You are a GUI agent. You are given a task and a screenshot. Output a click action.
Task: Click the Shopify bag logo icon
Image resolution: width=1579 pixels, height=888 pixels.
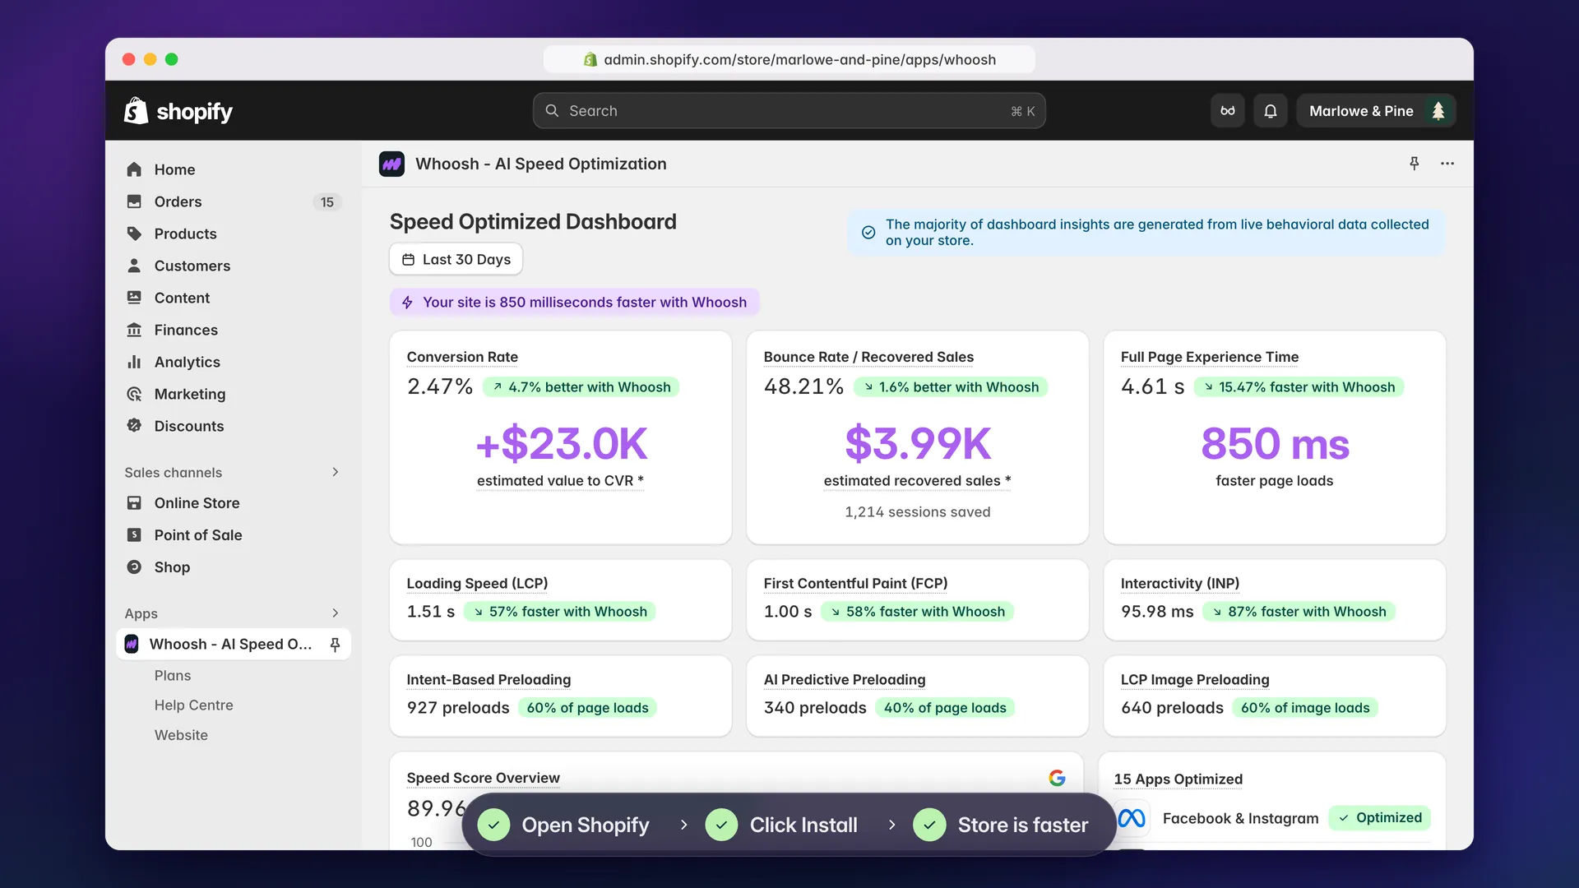pyautogui.click(x=136, y=111)
